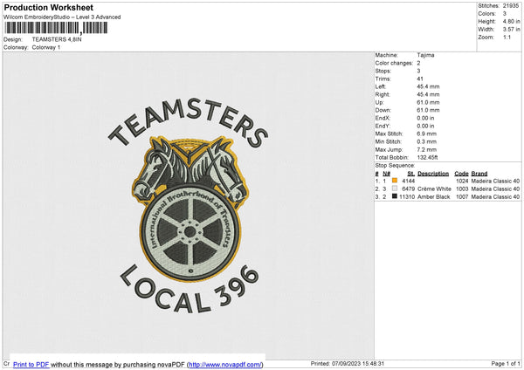Click the 'Amber Black' description cell

coord(434,197)
